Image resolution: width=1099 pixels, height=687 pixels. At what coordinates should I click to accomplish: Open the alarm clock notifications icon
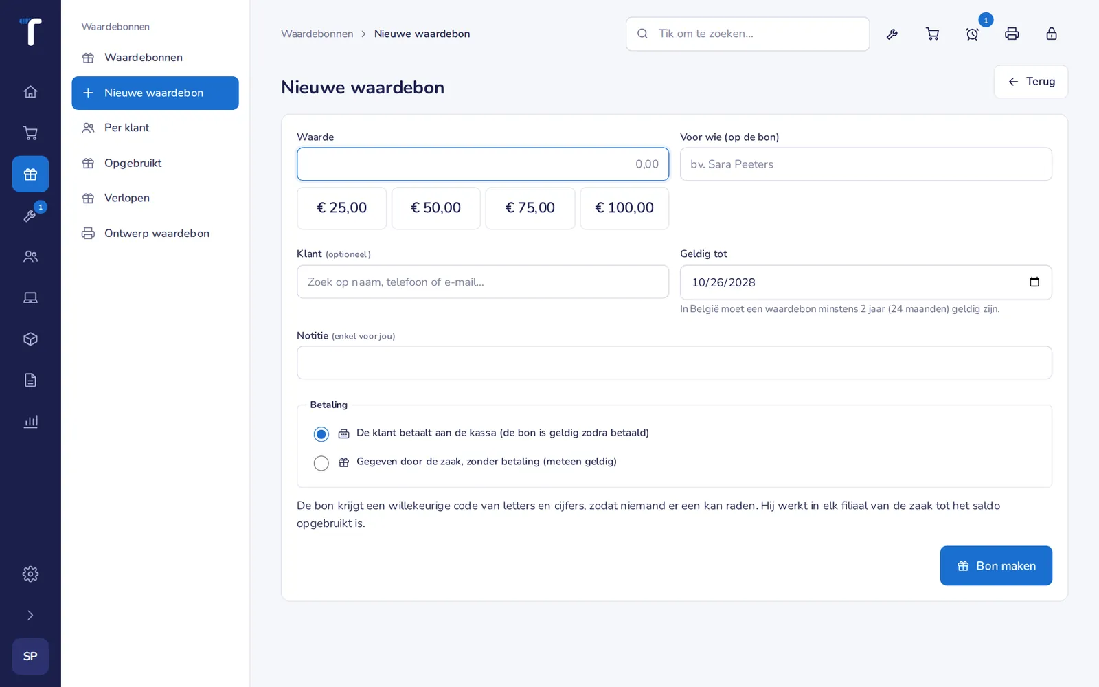click(x=972, y=34)
